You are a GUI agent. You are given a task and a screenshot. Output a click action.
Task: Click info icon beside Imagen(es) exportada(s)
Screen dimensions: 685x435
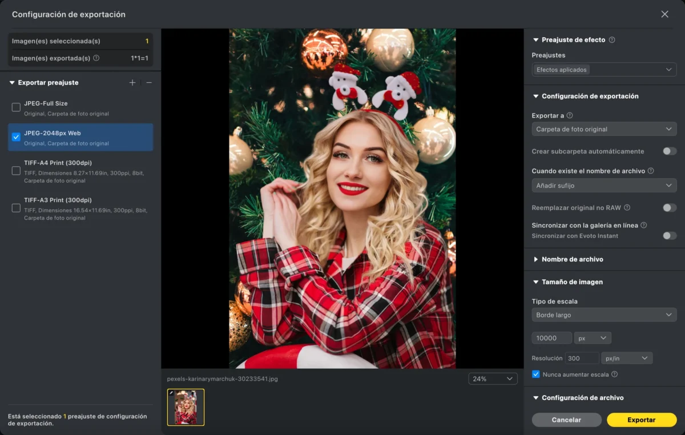pos(96,58)
